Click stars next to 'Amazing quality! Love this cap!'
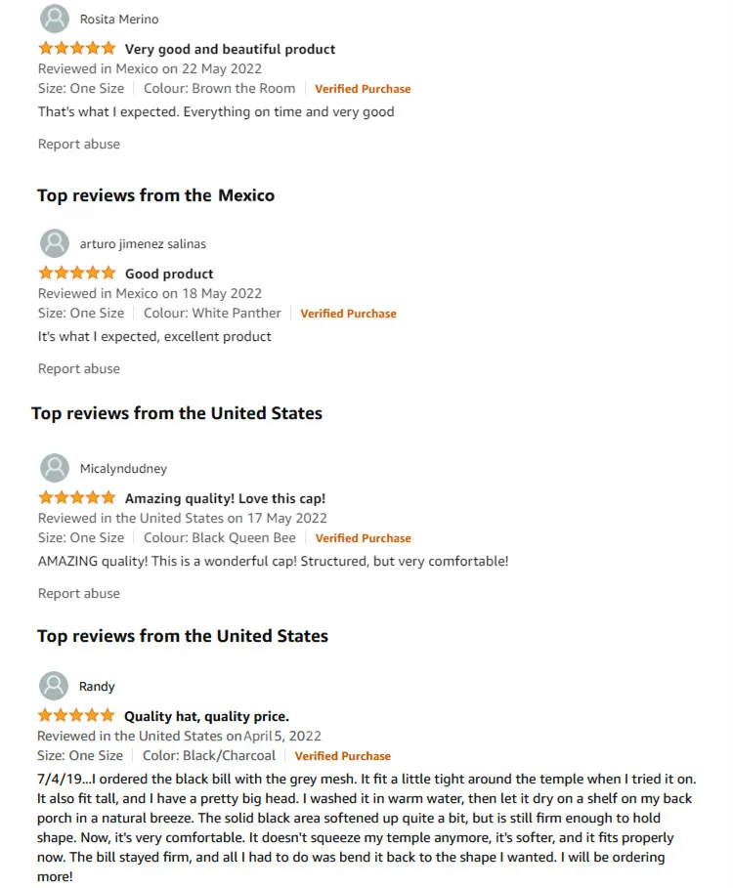The width and height of the screenshot is (733, 888). click(x=77, y=498)
